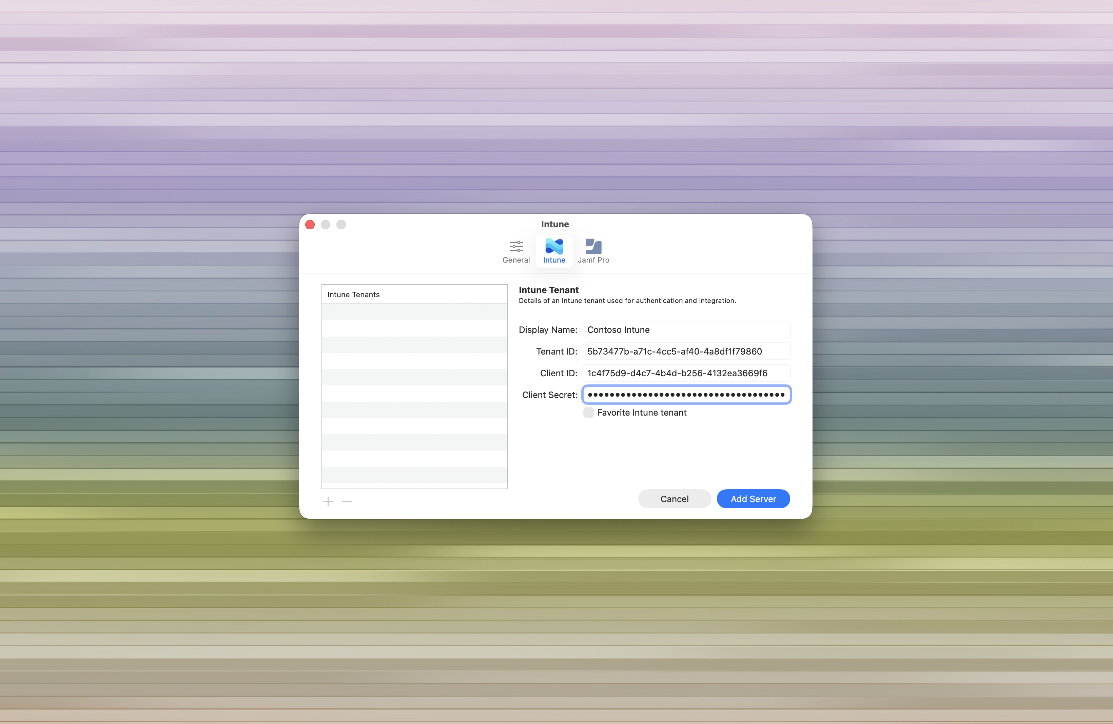The image size is (1113, 724).
Task: Click the Cancel button
Action: coord(675,499)
